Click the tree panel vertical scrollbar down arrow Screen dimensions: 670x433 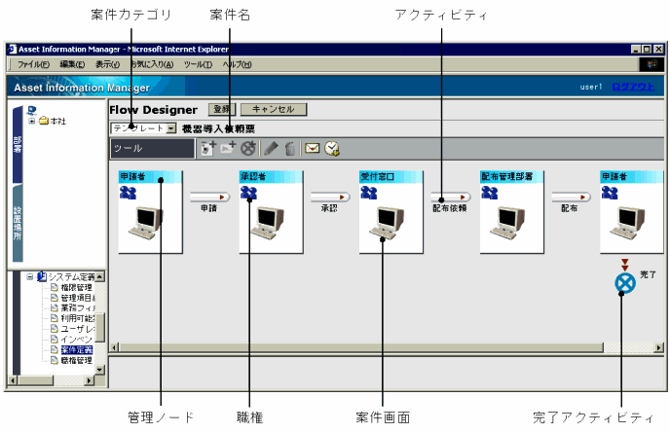100,370
